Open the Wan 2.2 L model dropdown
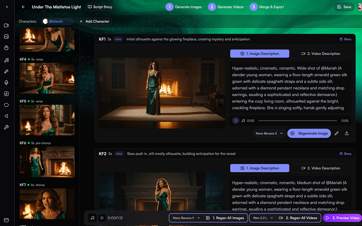The width and height of the screenshot is (362, 226). click(x=263, y=218)
